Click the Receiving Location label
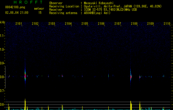This screenshot has height=110, width=173. click(64, 6)
